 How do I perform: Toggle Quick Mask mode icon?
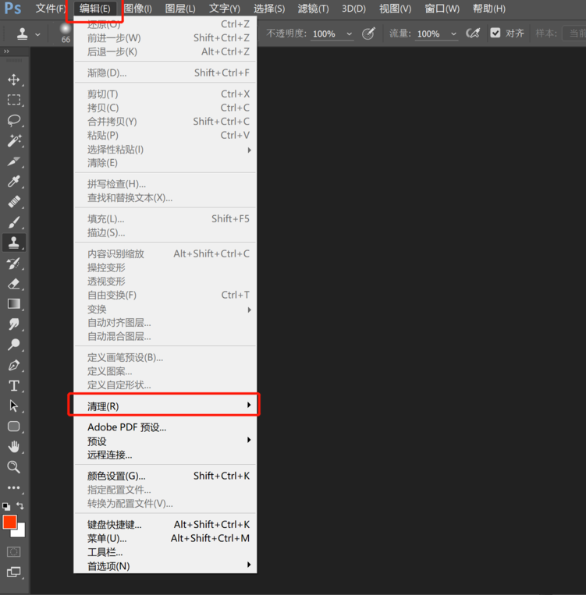(x=14, y=551)
